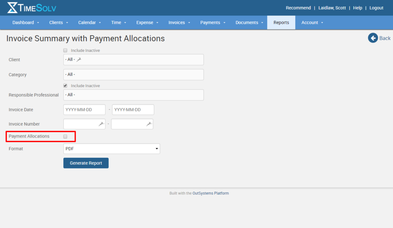
Task: Click the TimeSolv logo
Action: pos(31,7)
